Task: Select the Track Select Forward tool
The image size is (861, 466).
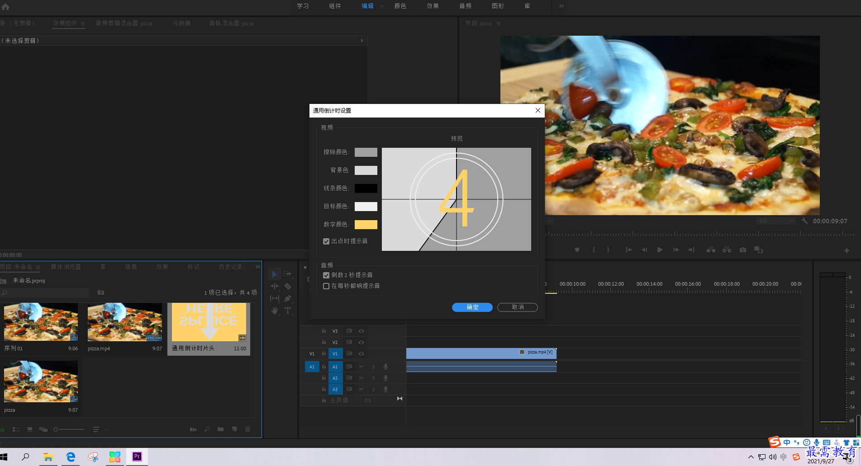Action: coord(287,274)
